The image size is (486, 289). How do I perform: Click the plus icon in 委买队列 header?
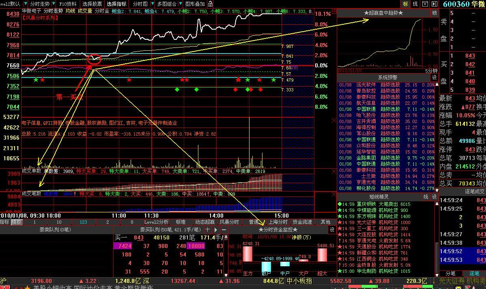point(207,230)
